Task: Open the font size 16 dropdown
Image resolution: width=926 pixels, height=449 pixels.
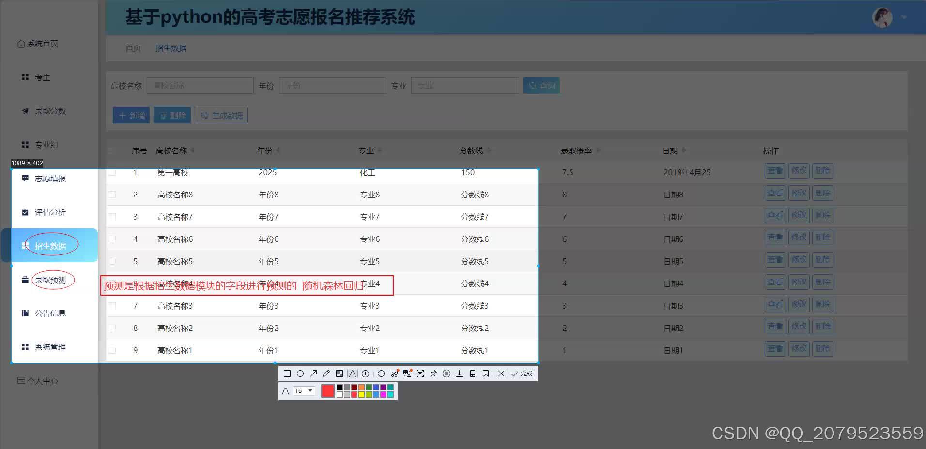Action: point(304,391)
